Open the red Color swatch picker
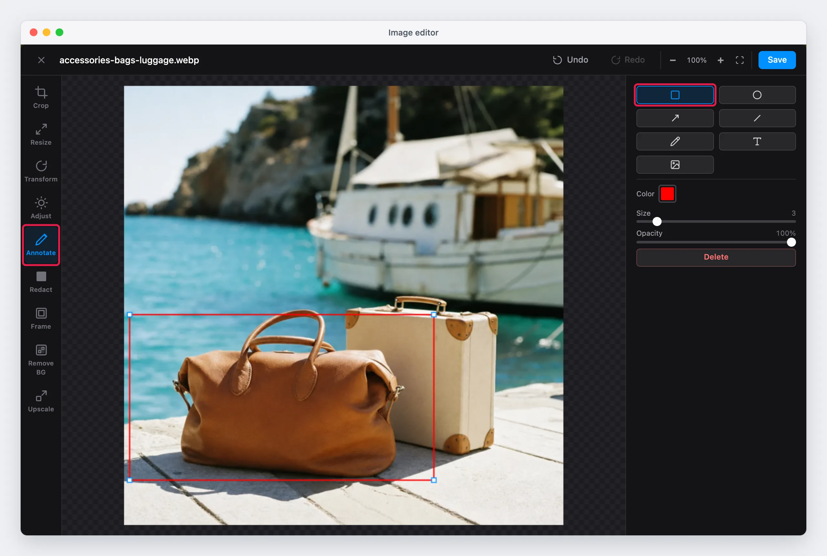827x556 pixels. pyautogui.click(x=667, y=194)
